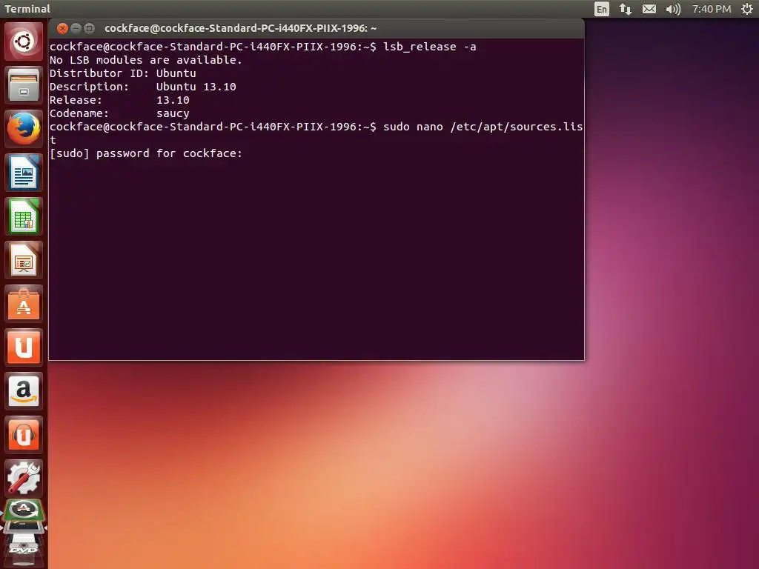The image size is (759, 569).
Task: Open the mail messaging indicator
Action: (x=649, y=9)
